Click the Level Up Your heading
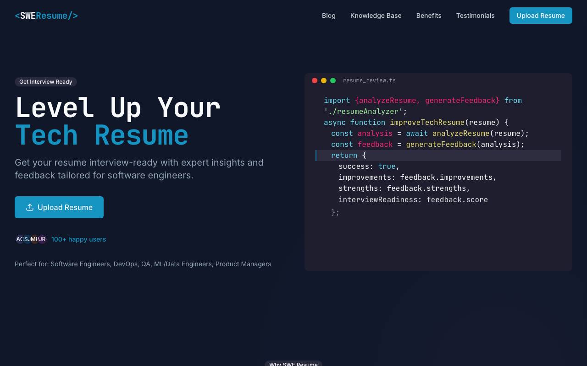The width and height of the screenshot is (587, 366). [118, 108]
